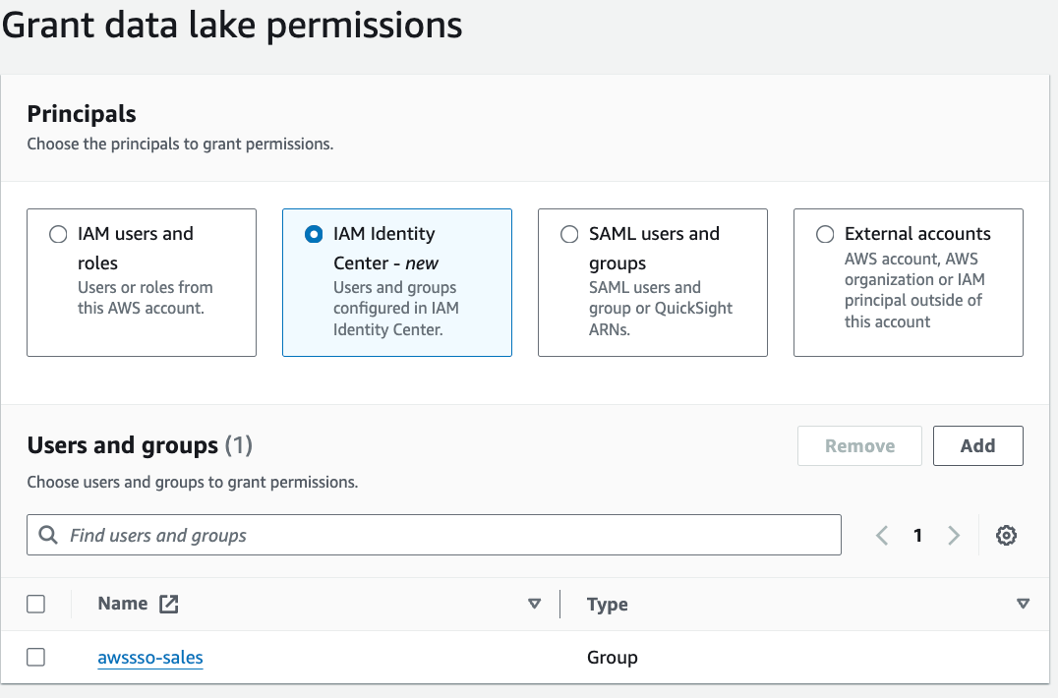Viewport: 1058px width, 698px height.
Task: Select SAML users and groups option
Action: pos(569,235)
